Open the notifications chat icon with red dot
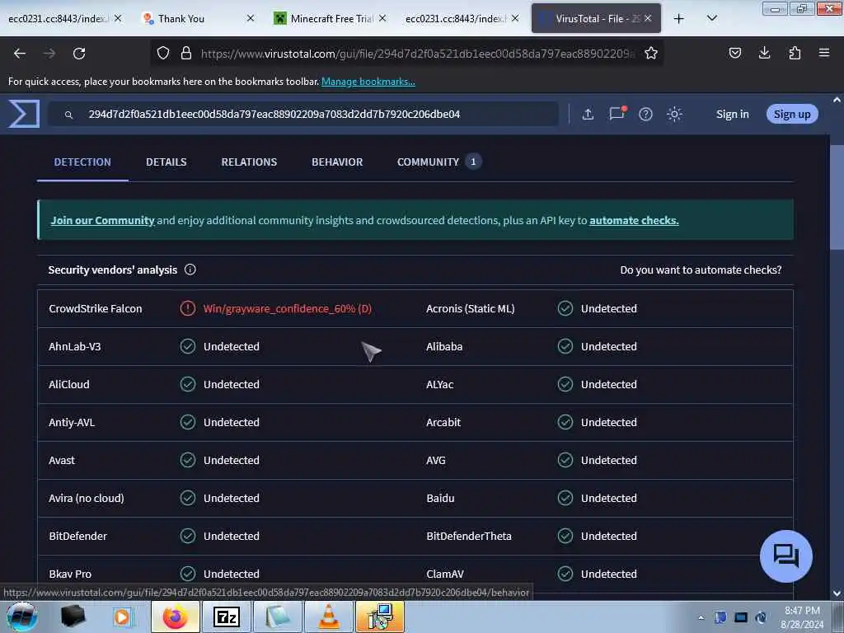 click(617, 114)
